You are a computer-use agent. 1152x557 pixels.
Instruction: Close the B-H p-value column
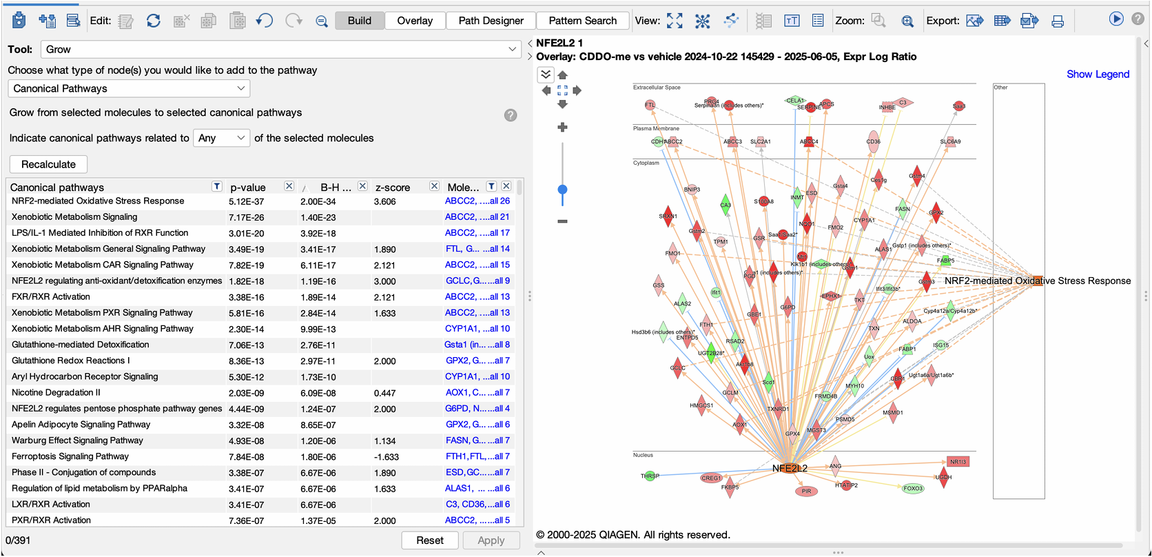point(362,186)
